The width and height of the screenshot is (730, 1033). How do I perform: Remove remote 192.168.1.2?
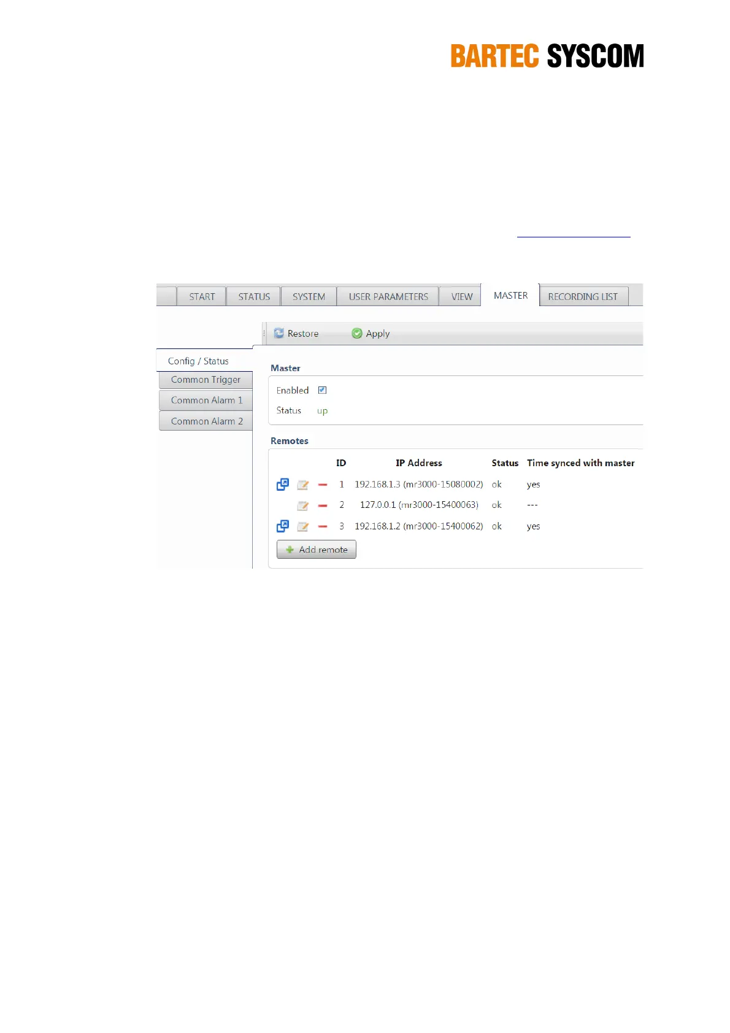point(323,526)
